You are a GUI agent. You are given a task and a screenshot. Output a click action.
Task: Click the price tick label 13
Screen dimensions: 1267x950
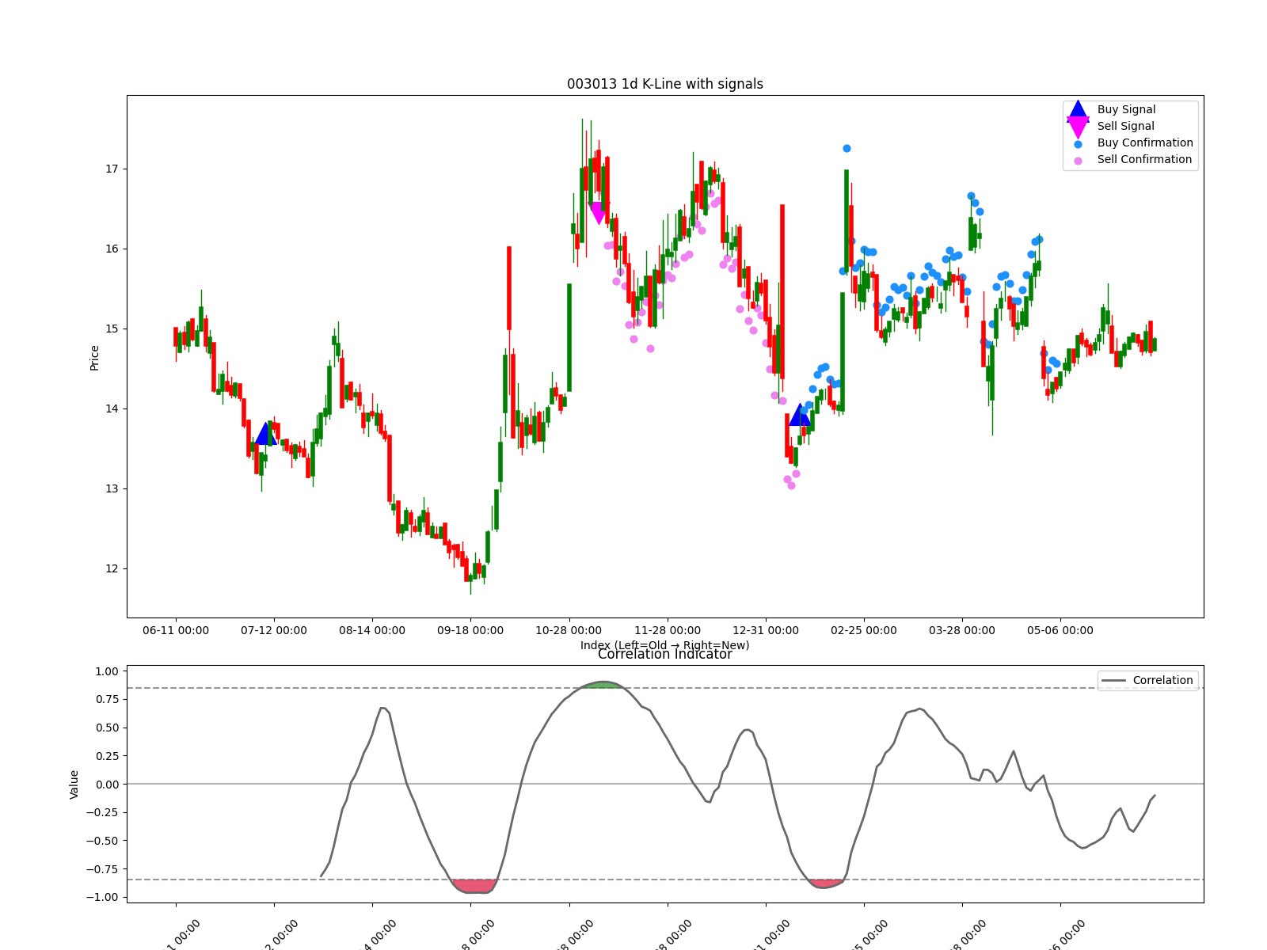pos(111,489)
